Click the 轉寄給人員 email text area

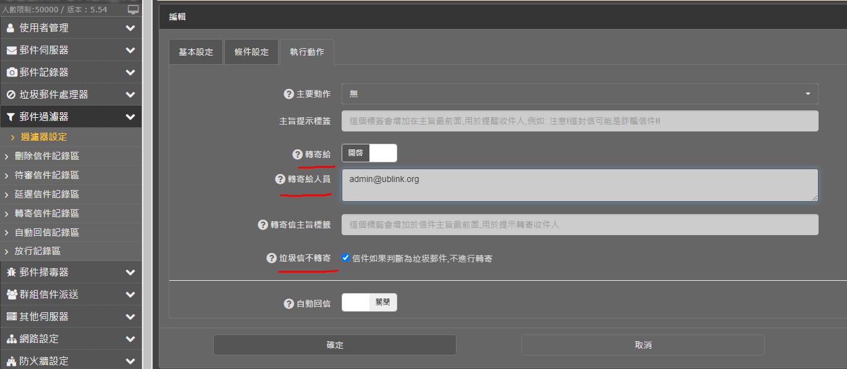click(x=579, y=185)
